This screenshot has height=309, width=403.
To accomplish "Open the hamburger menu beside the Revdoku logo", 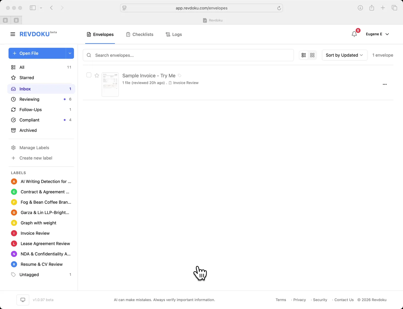I will [x=13, y=34].
